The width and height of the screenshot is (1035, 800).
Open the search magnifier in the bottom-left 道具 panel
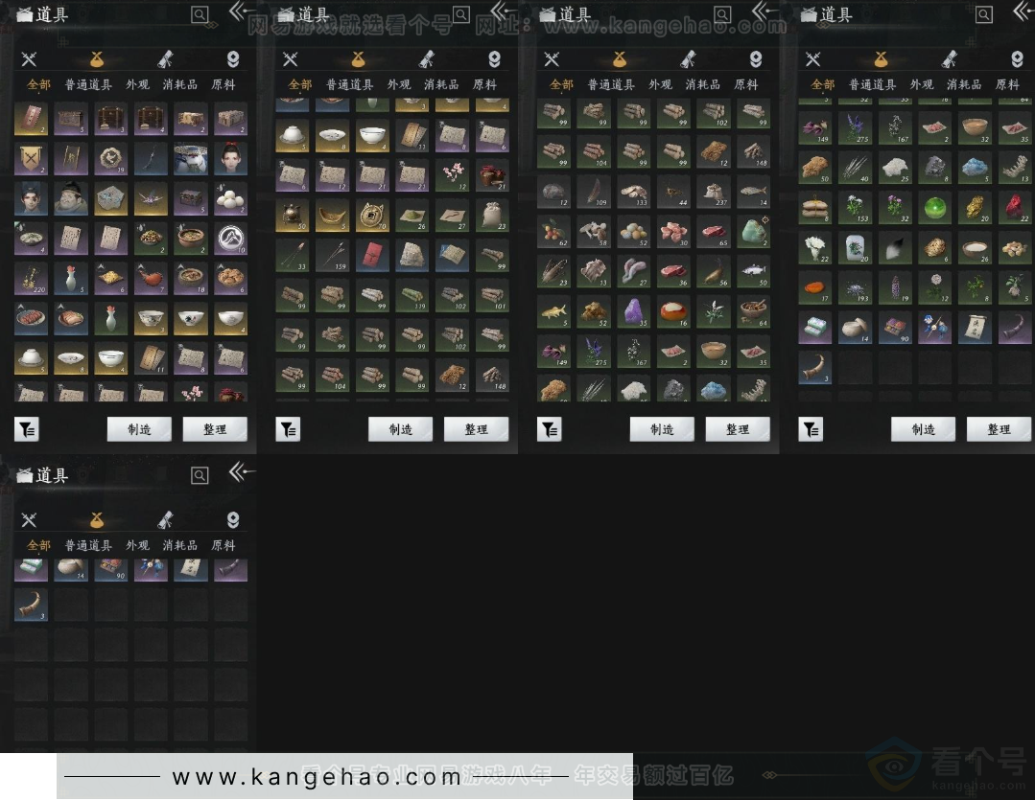[200, 475]
